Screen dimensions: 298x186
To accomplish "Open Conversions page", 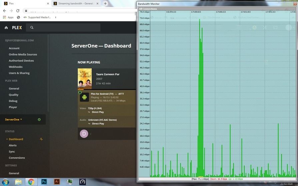I will (17, 158).
